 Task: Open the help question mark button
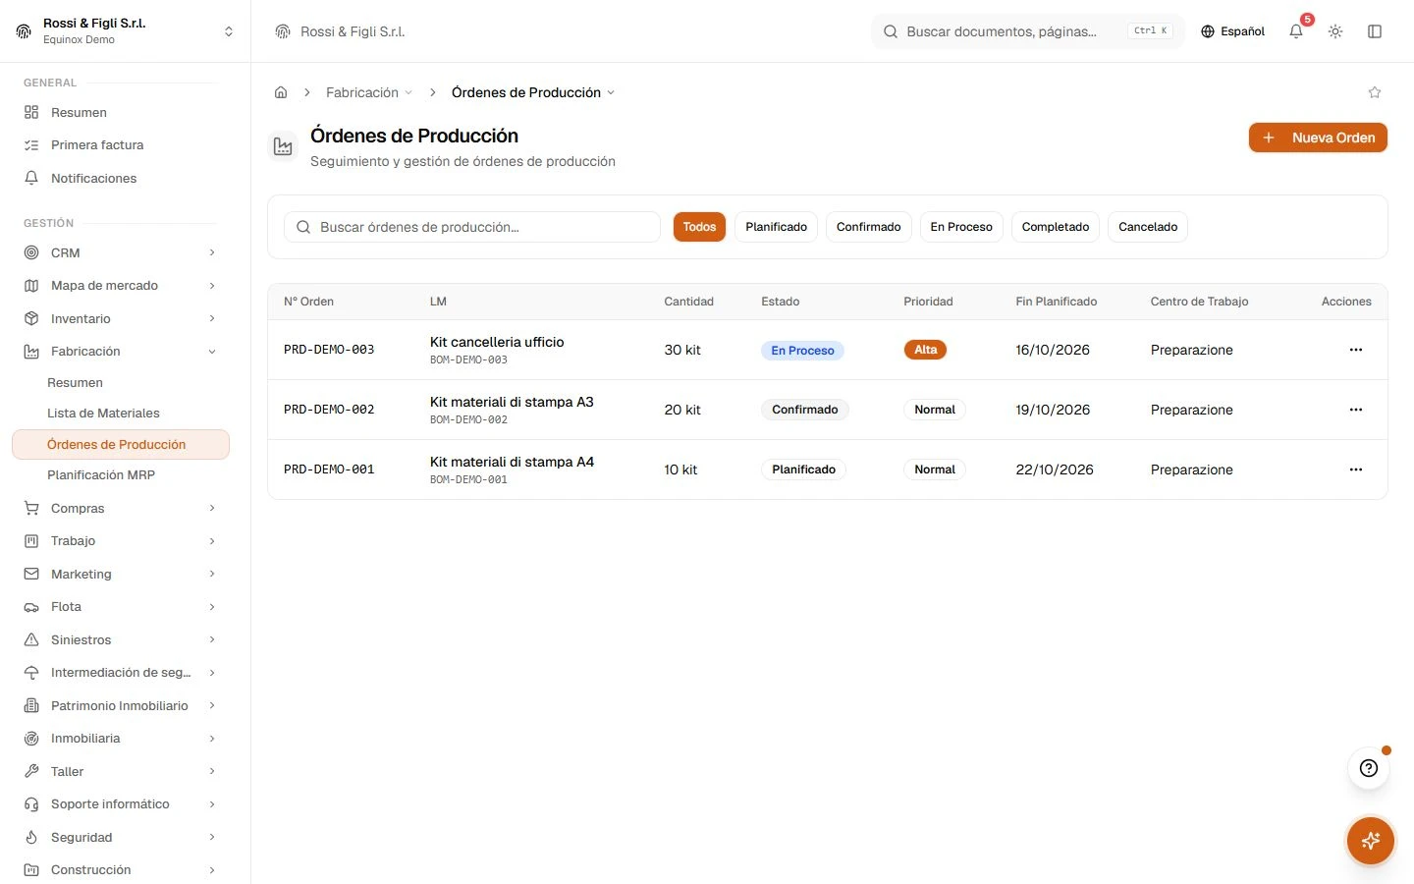[1369, 768]
